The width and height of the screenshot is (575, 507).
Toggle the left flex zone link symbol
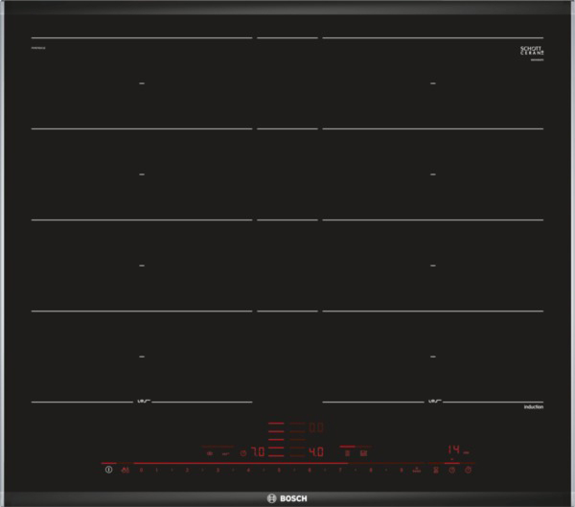pyautogui.click(x=142, y=401)
